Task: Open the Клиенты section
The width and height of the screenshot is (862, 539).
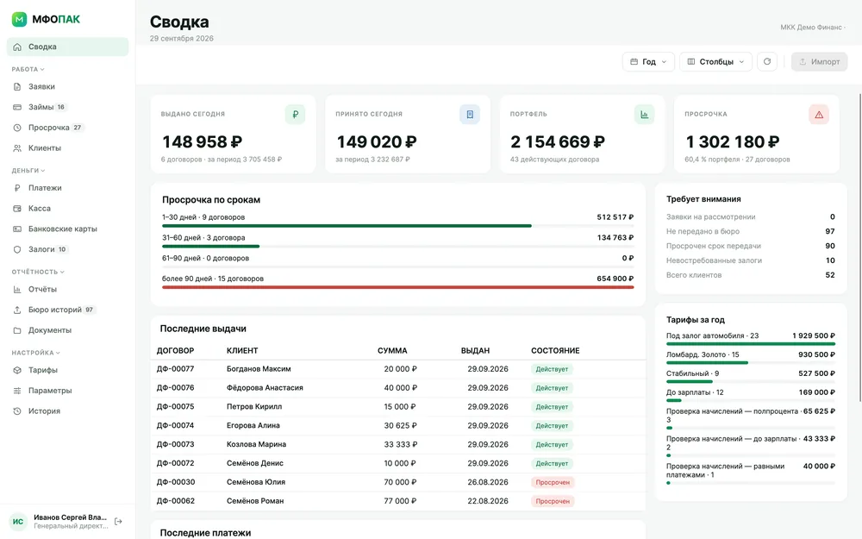Action: tap(67, 148)
